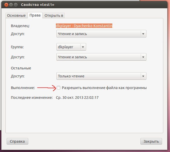Minimize the Свойства test1 window
The image size is (170, 152).
point(11,5)
